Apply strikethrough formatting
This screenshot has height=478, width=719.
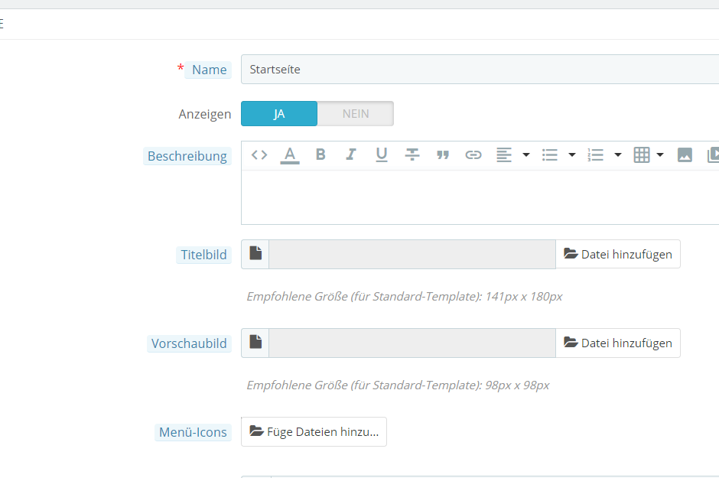click(412, 154)
